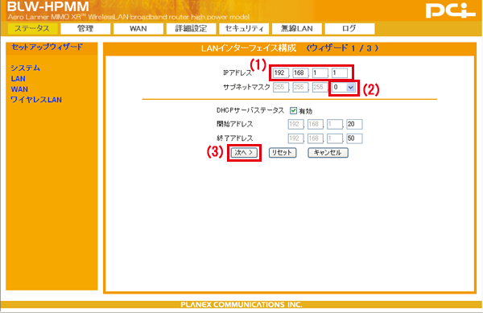Viewport: 483px width, 313px height.
Task: Click first IP address octet field 192
Action: point(281,73)
